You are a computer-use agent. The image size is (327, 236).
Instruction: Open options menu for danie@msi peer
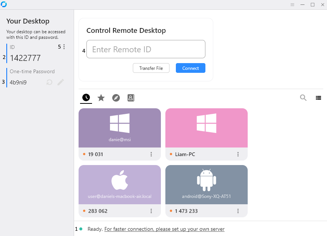151,154
